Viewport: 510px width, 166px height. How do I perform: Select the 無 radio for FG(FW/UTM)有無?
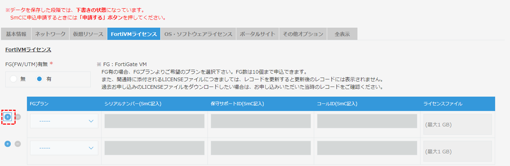[13, 79]
